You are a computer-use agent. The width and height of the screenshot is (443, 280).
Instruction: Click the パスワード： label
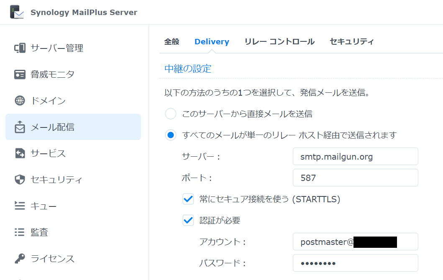pos(223,263)
